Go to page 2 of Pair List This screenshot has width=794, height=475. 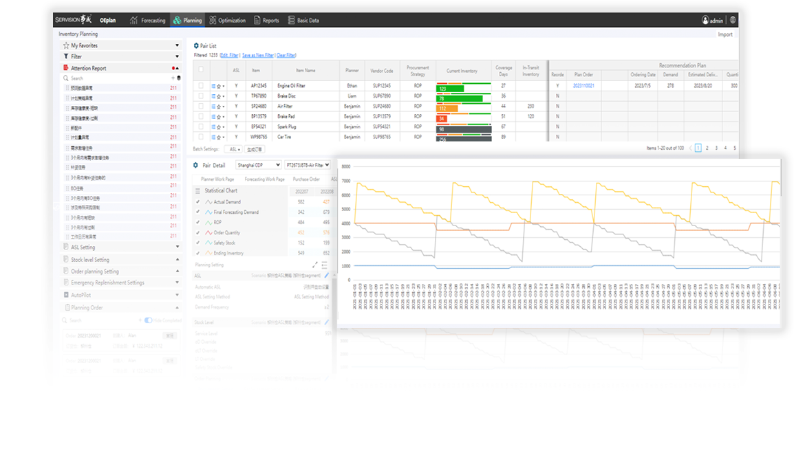coord(707,148)
